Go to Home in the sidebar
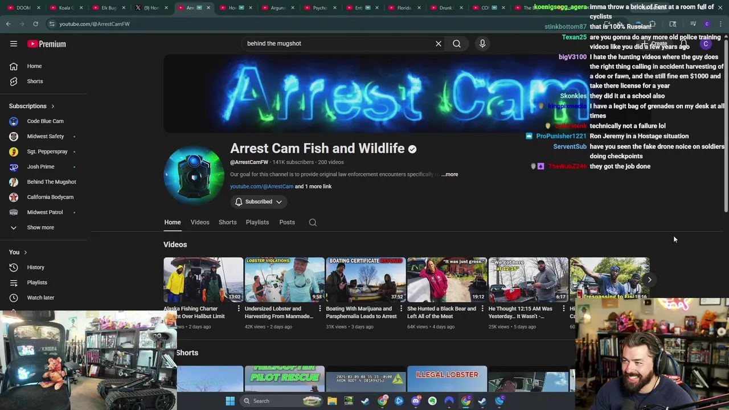 point(34,66)
